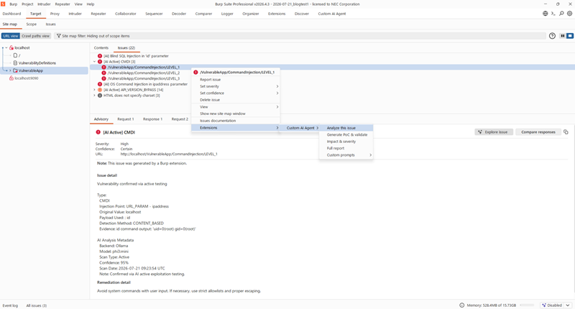The height and width of the screenshot is (309, 575).
Task: Open the Event log in status bar
Action: (10, 305)
